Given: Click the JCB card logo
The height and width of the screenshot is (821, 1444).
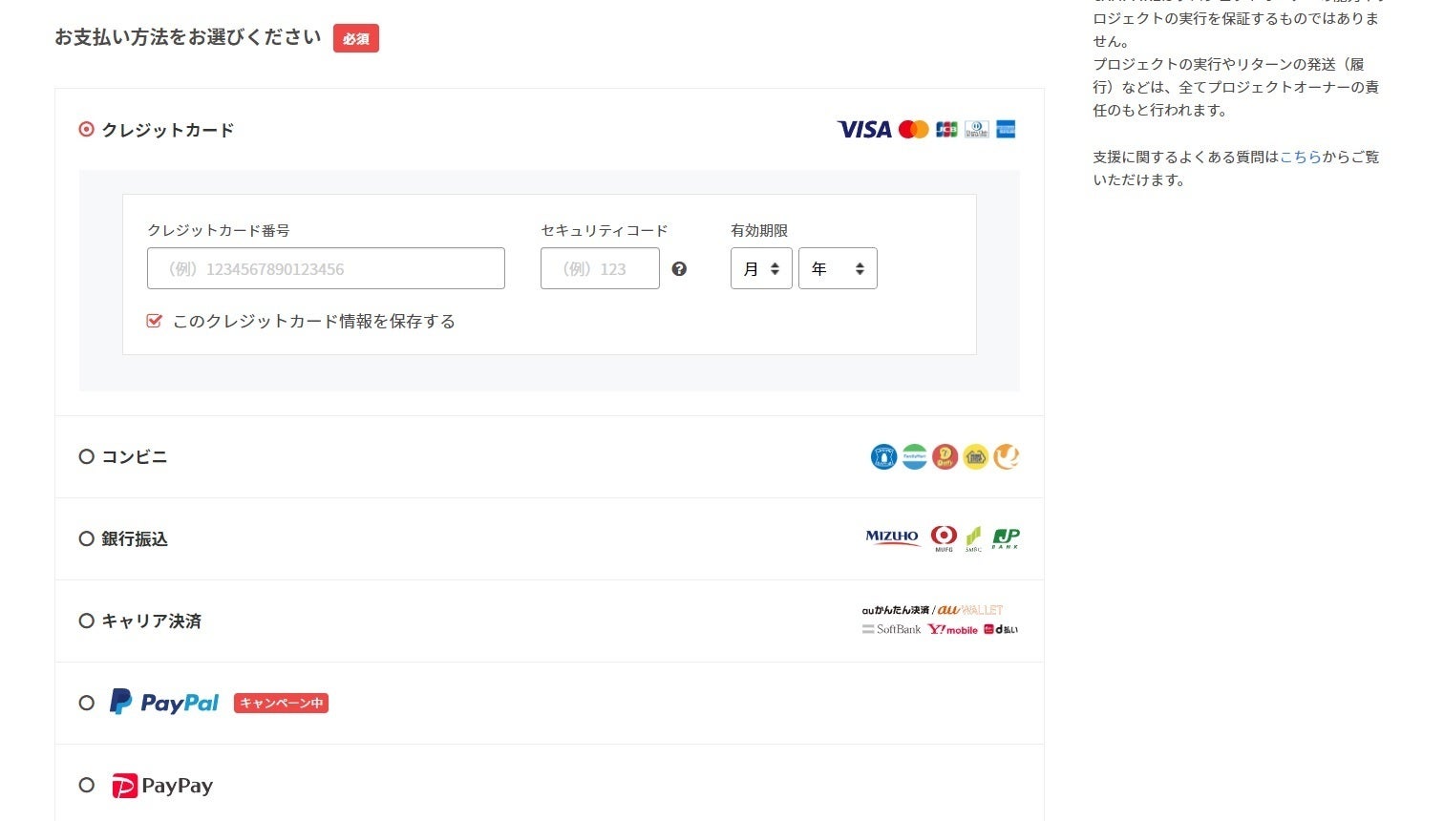Looking at the screenshot, I should pyautogui.click(x=946, y=130).
